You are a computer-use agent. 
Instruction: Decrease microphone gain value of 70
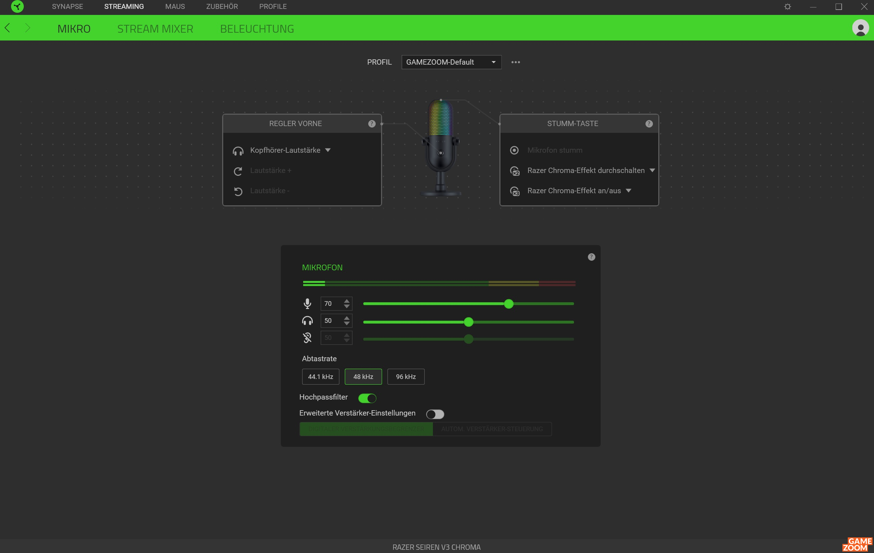click(x=347, y=307)
